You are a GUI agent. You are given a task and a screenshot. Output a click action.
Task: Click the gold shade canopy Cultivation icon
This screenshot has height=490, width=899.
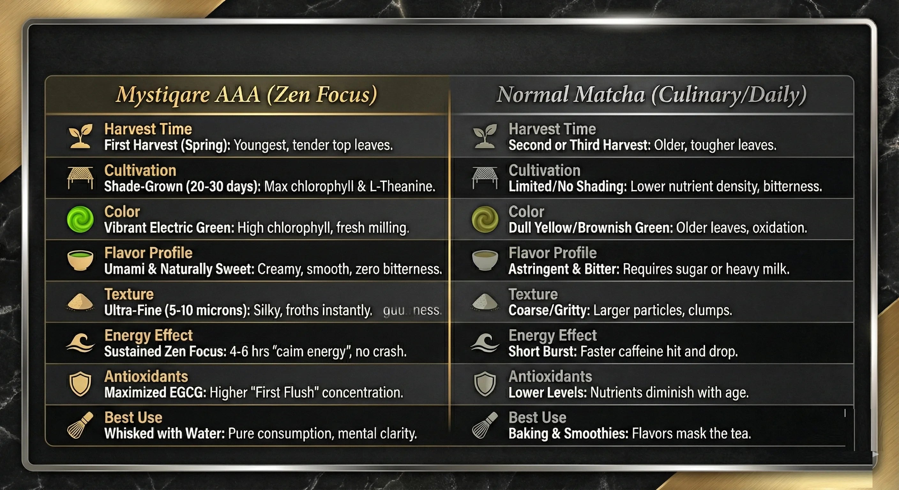[x=81, y=177]
